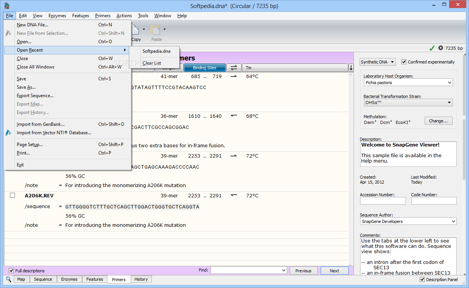Image resolution: width=469 pixels, height=288 pixels.
Task: Open the Sequence Author dropdown
Action: point(408,221)
